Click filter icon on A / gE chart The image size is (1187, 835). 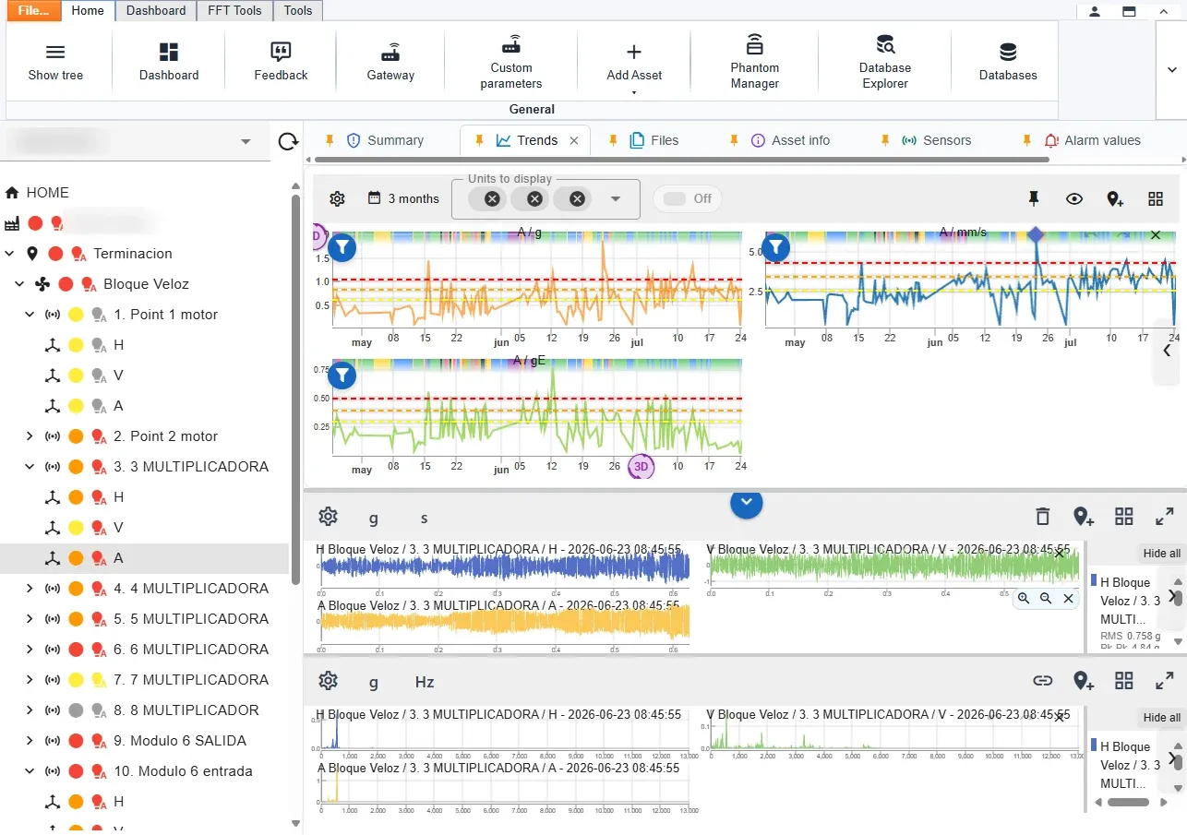(x=342, y=375)
